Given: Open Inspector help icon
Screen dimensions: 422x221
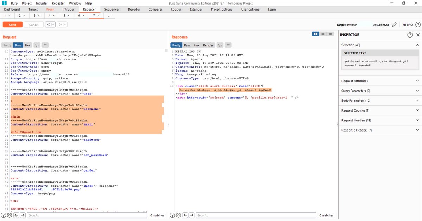Looking at the screenshot, I should pos(410,35).
